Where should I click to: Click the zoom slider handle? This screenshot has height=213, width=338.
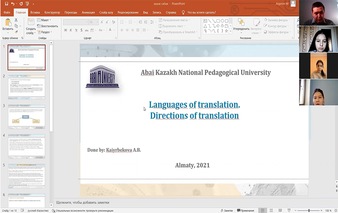309,210
